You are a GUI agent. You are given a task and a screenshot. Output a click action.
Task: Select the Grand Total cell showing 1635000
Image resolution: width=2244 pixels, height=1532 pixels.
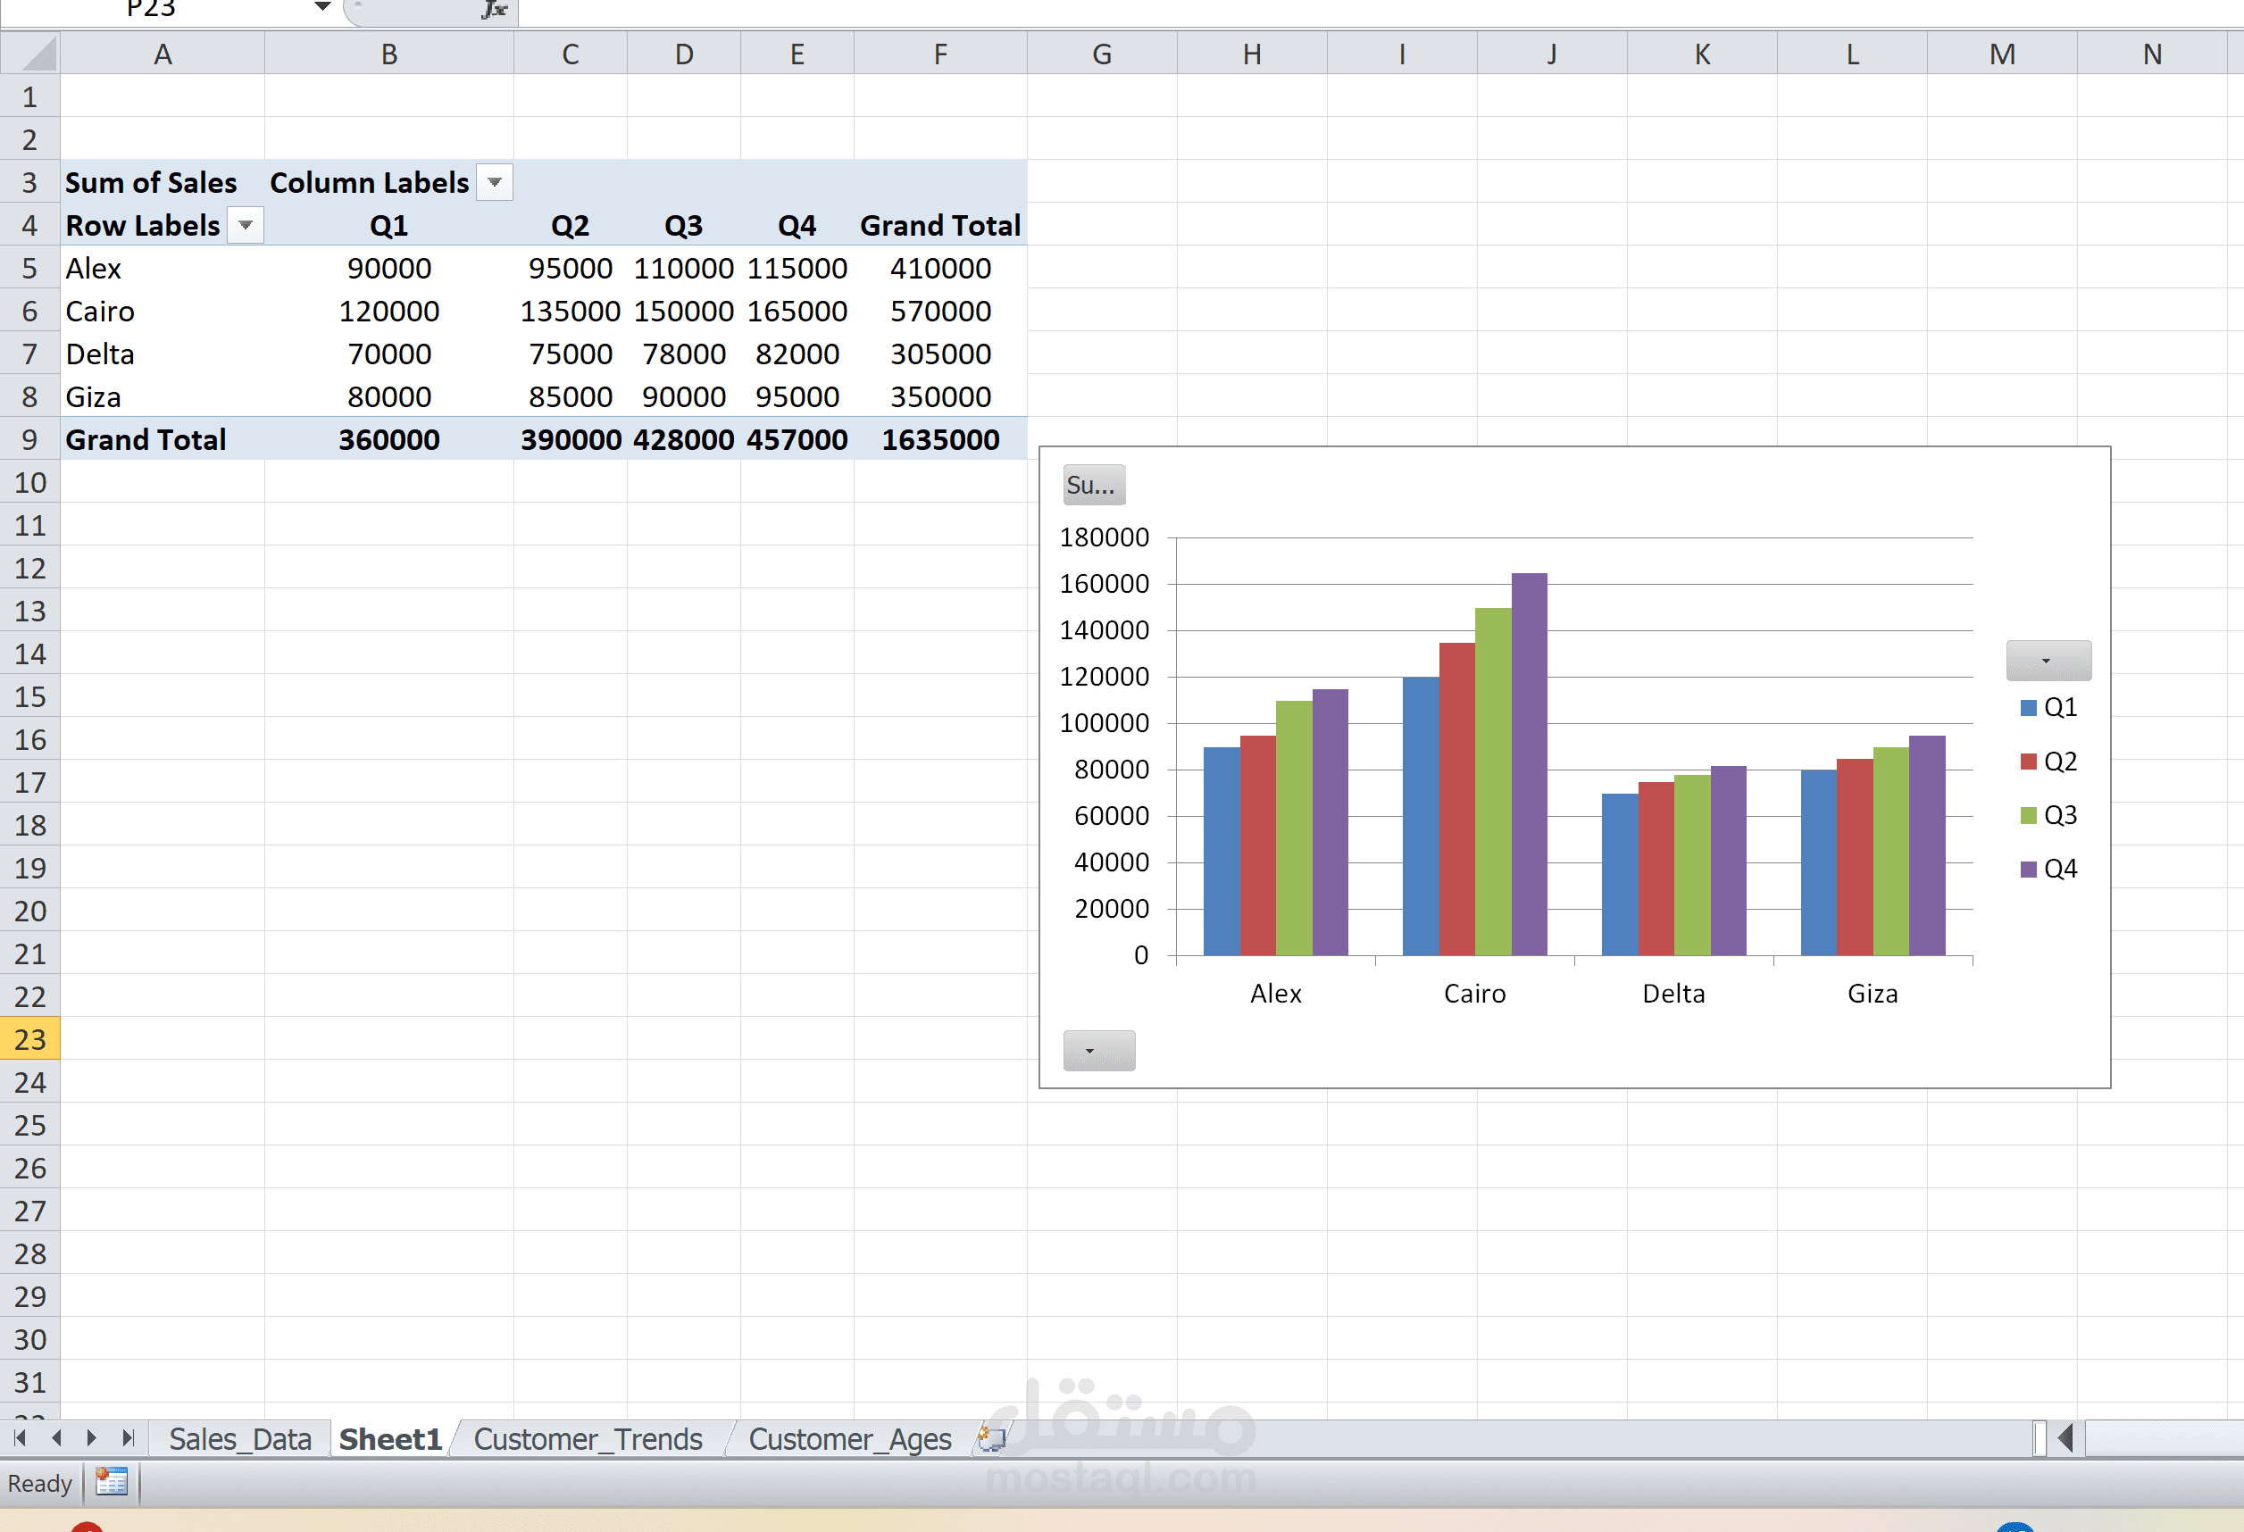pos(941,439)
